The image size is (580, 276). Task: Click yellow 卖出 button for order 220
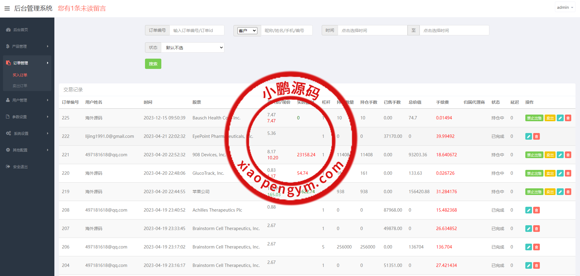pyautogui.click(x=550, y=174)
